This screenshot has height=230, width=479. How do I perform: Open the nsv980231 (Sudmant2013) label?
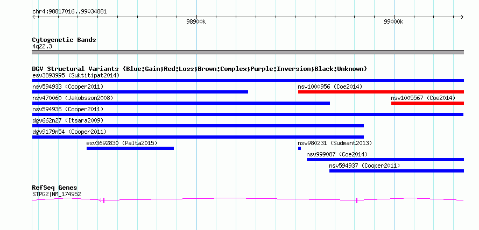click(335, 143)
